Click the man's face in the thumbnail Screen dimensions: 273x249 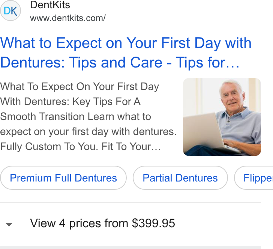pos(231,97)
